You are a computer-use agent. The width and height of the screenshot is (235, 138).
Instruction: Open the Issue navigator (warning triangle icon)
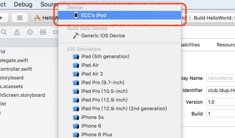point(17,32)
